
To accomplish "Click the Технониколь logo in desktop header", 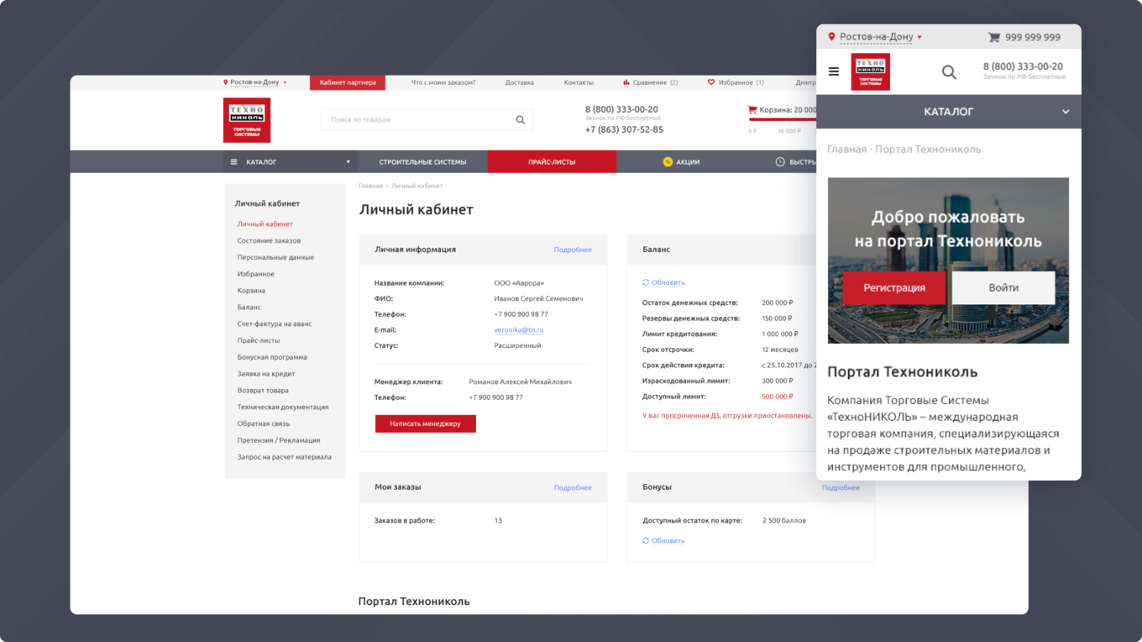I will pyautogui.click(x=246, y=119).
